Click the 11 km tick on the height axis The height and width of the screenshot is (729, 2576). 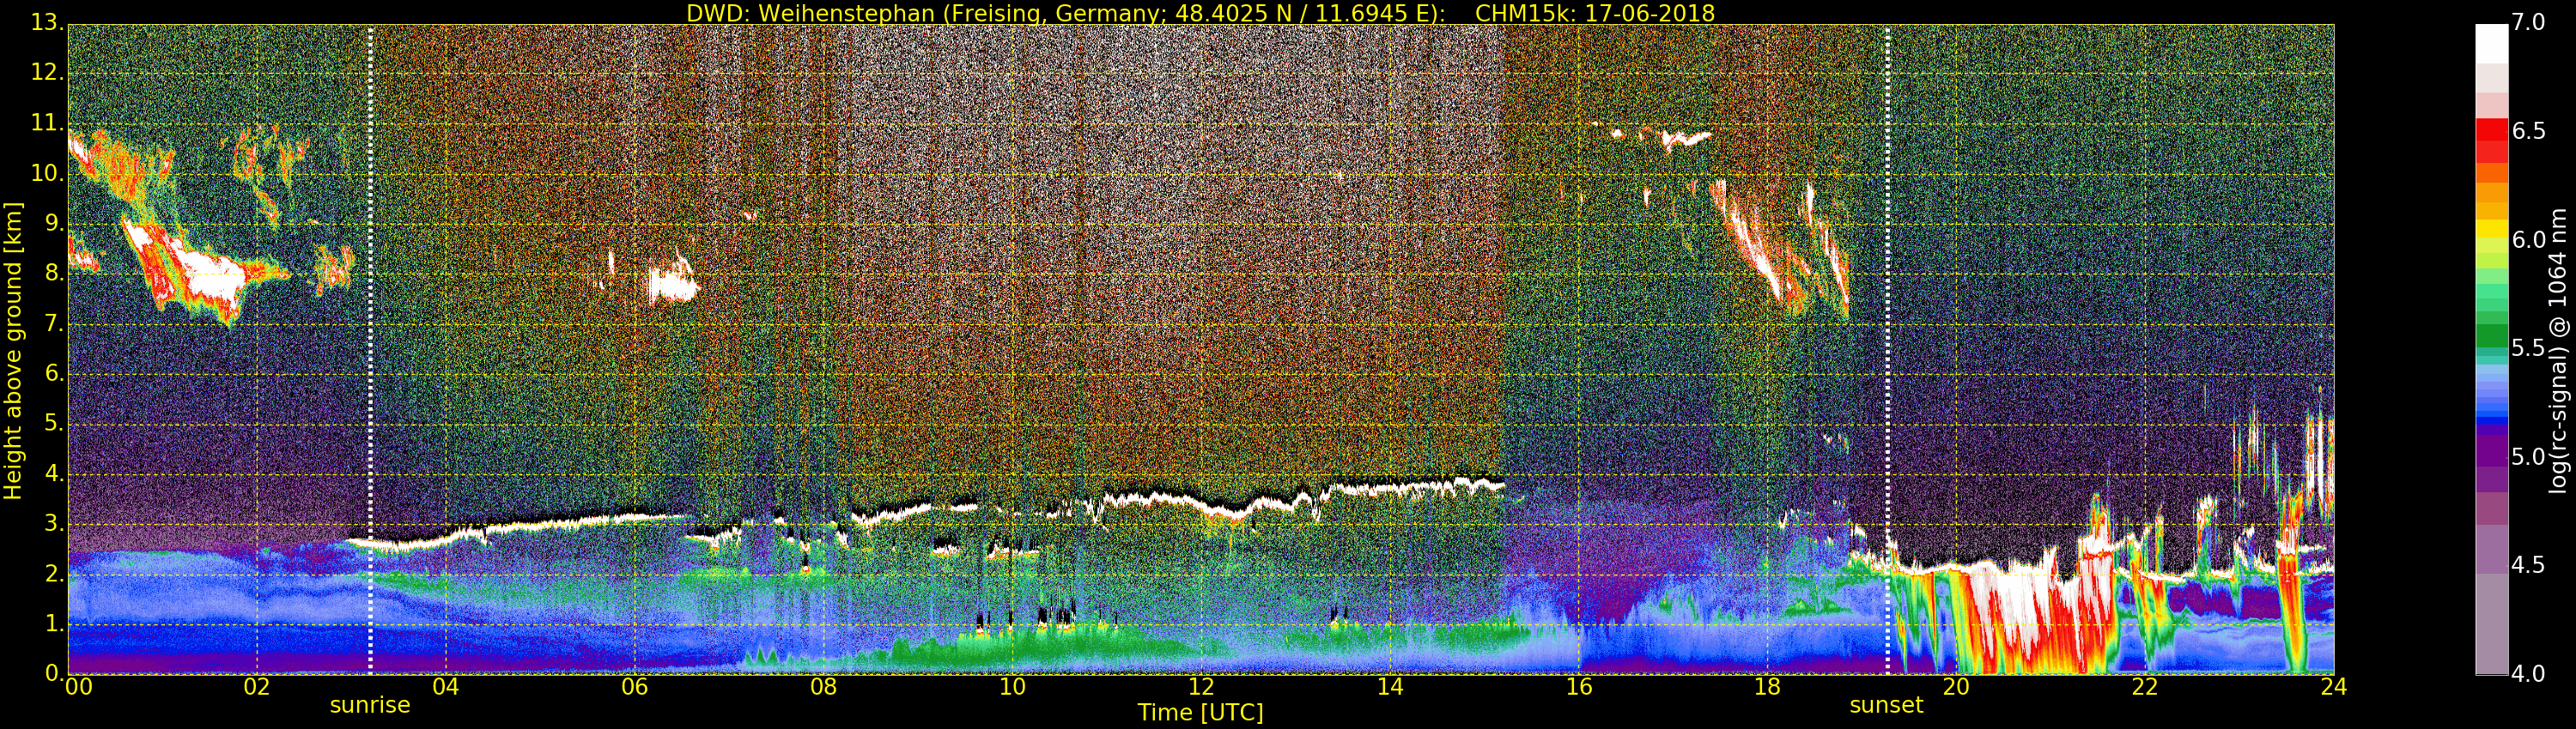click(46, 123)
